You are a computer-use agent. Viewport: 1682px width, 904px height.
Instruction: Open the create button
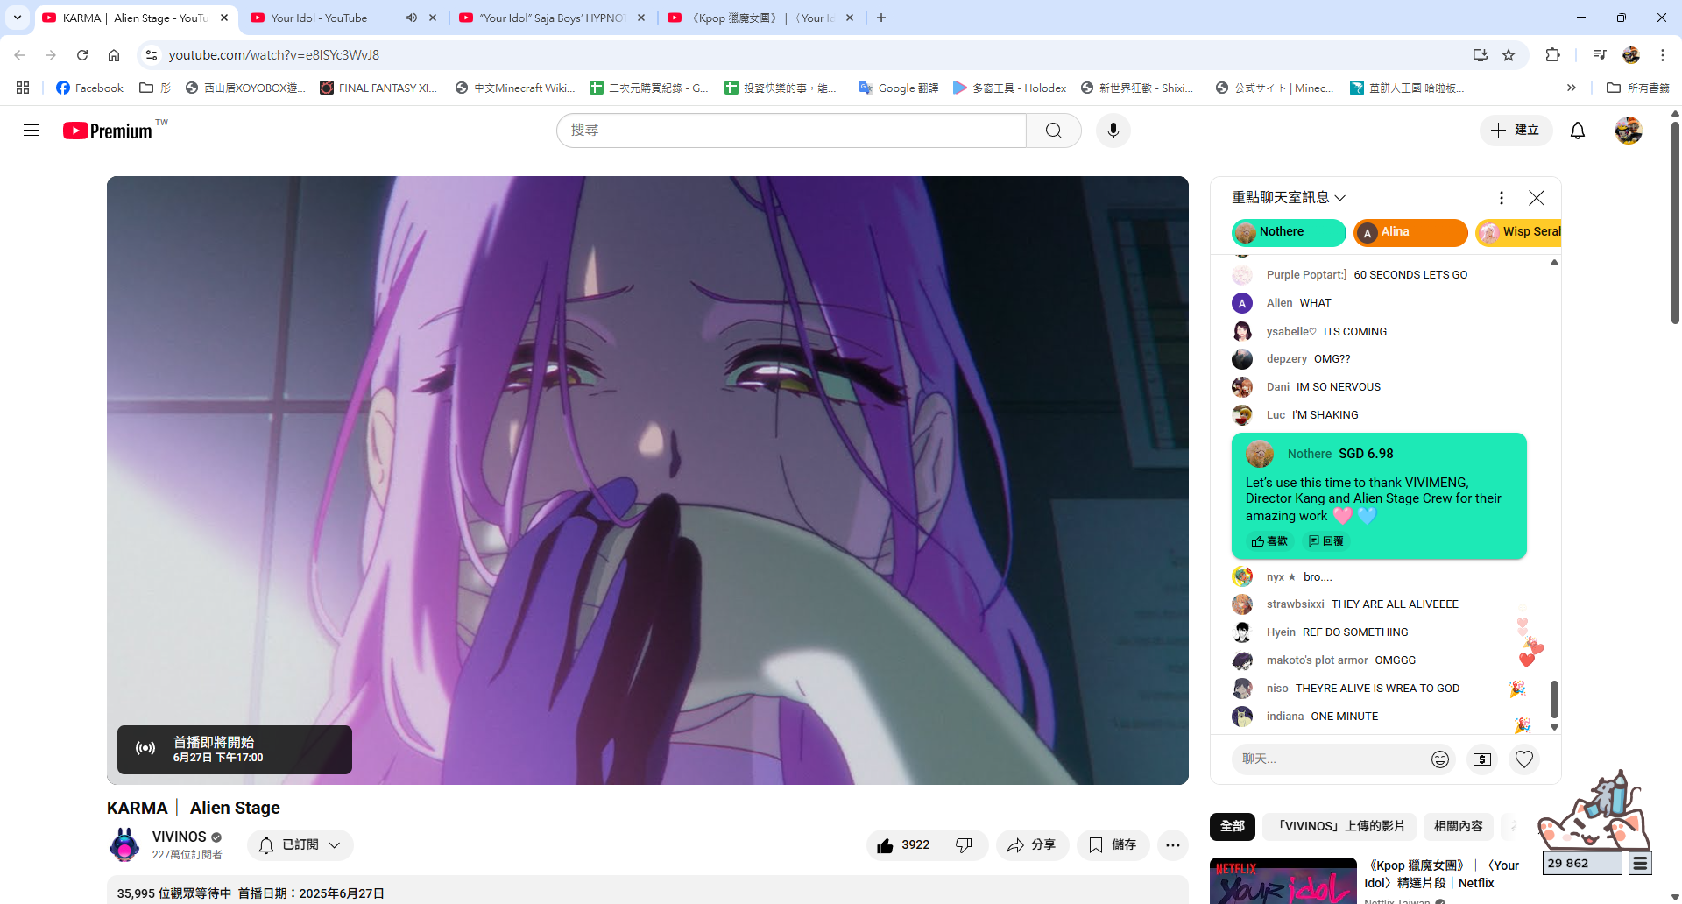[x=1516, y=131]
